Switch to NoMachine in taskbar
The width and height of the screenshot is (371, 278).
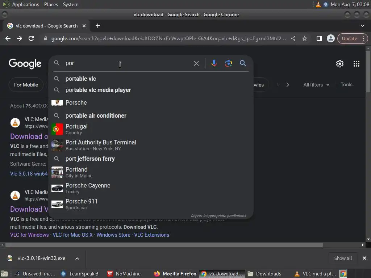pyautogui.click(x=124, y=274)
